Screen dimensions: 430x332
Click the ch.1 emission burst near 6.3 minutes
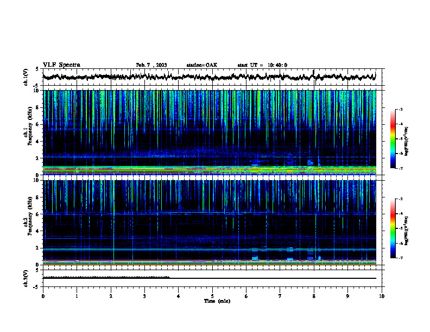[x=255, y=163]
